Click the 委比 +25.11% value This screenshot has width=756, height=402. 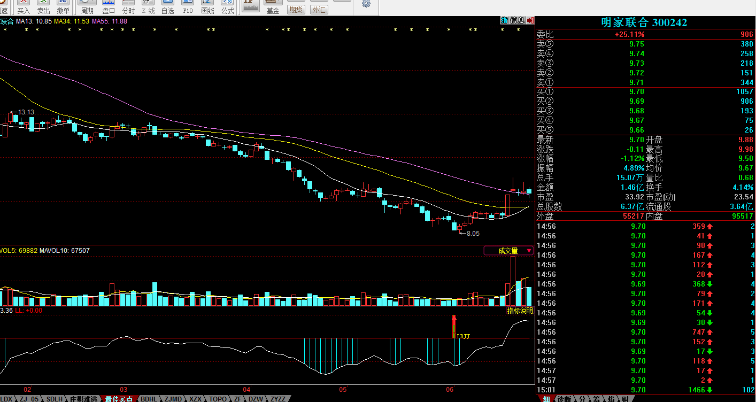click(x=630, y=34)
